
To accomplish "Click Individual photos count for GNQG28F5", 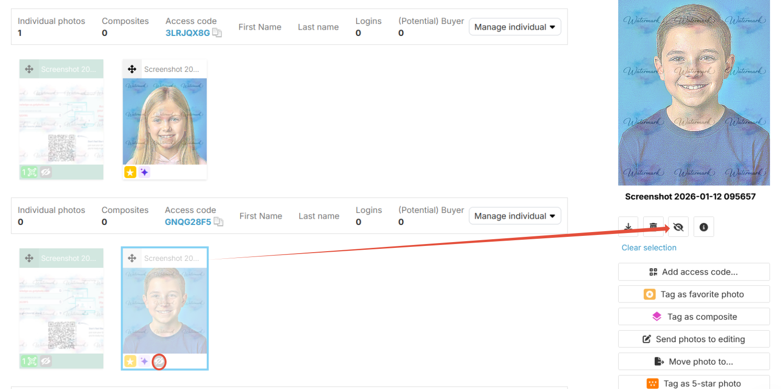I will (x=21, y=222).
